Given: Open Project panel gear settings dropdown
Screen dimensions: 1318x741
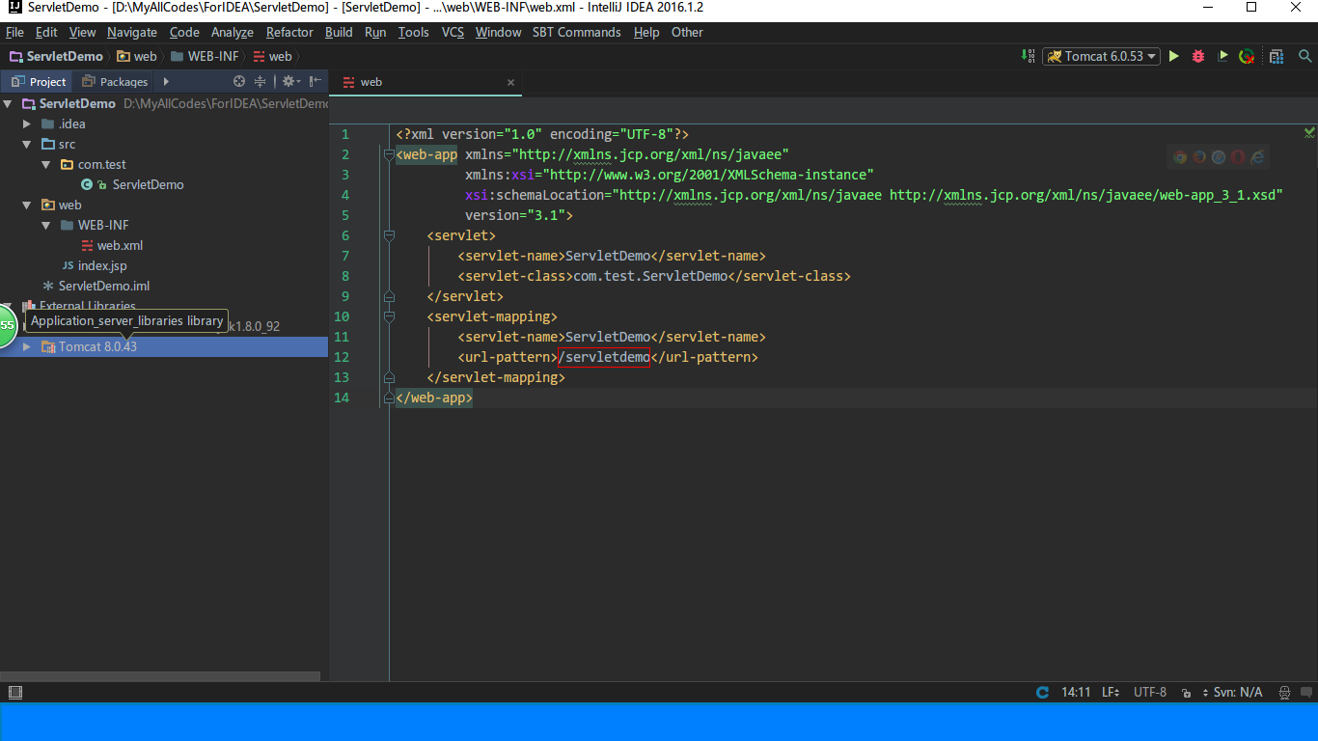Looking at the screenshot, I should click(x=290, y=82).
